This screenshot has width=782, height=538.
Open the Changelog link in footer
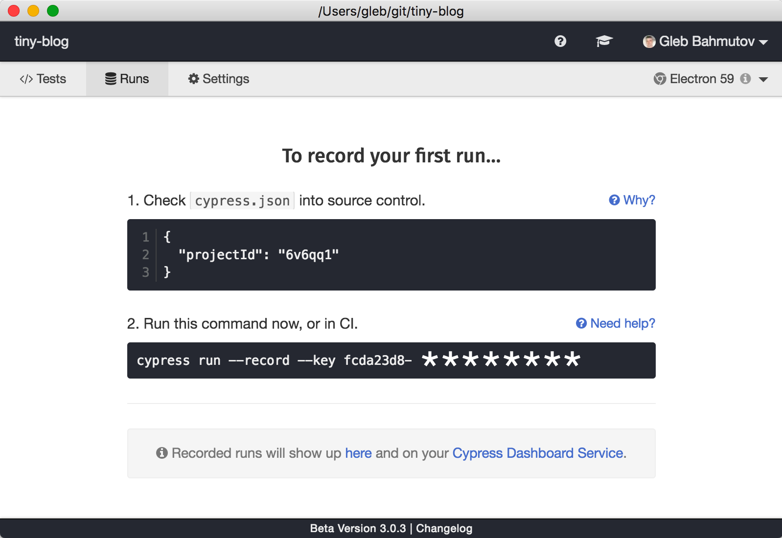[x=444, y=528]
